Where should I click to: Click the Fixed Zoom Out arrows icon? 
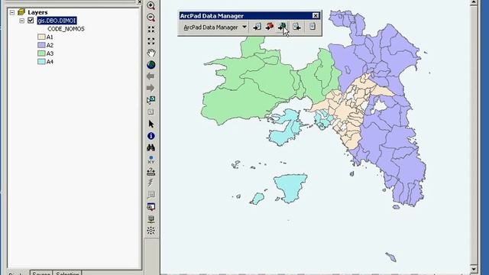click(x=151, y=41)
